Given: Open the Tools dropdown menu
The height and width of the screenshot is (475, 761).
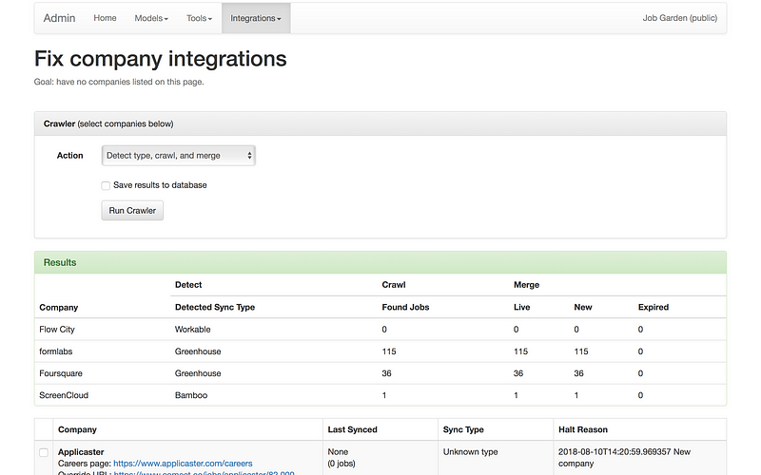Looking at the screenshot, I should point(199,18).
